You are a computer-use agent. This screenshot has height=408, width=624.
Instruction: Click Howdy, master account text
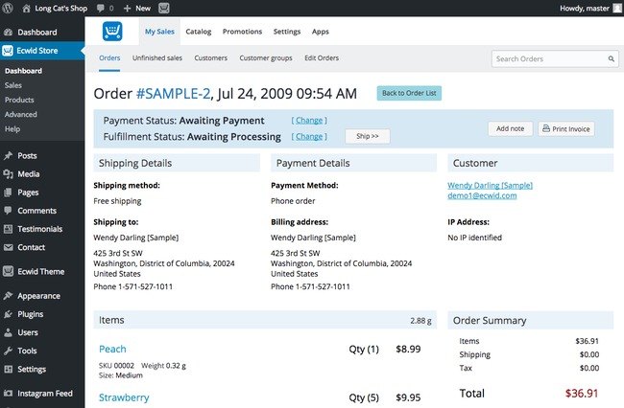coord(585,9)
